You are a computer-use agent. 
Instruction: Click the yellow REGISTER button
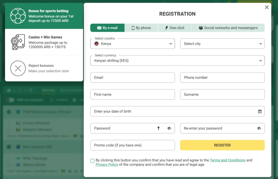[222, 145]
